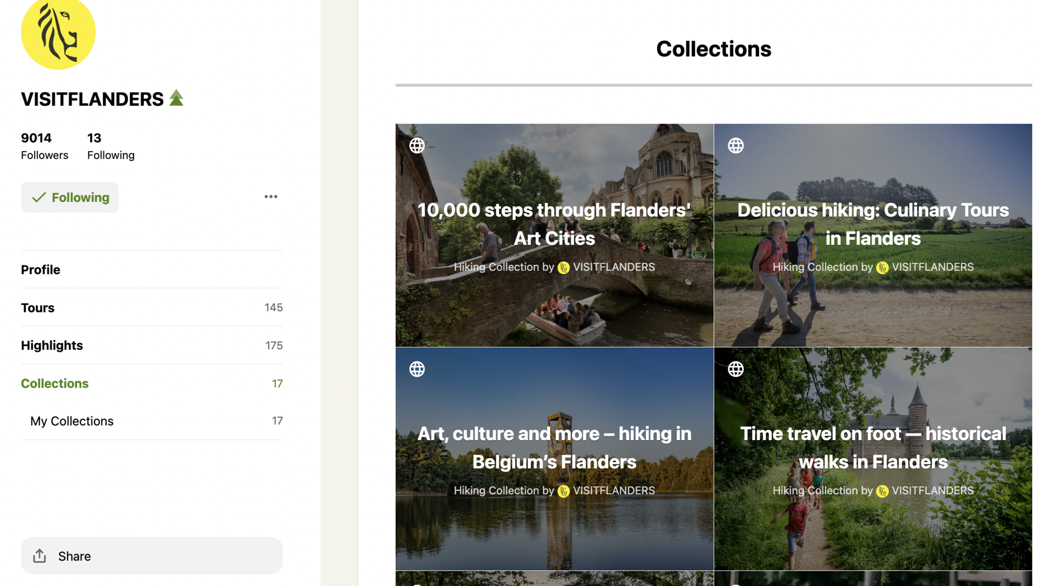This screenshot has height=586, width=1041.
Task: Click the VISITFLANDERS profile name heading
Action: coord(92,99)
